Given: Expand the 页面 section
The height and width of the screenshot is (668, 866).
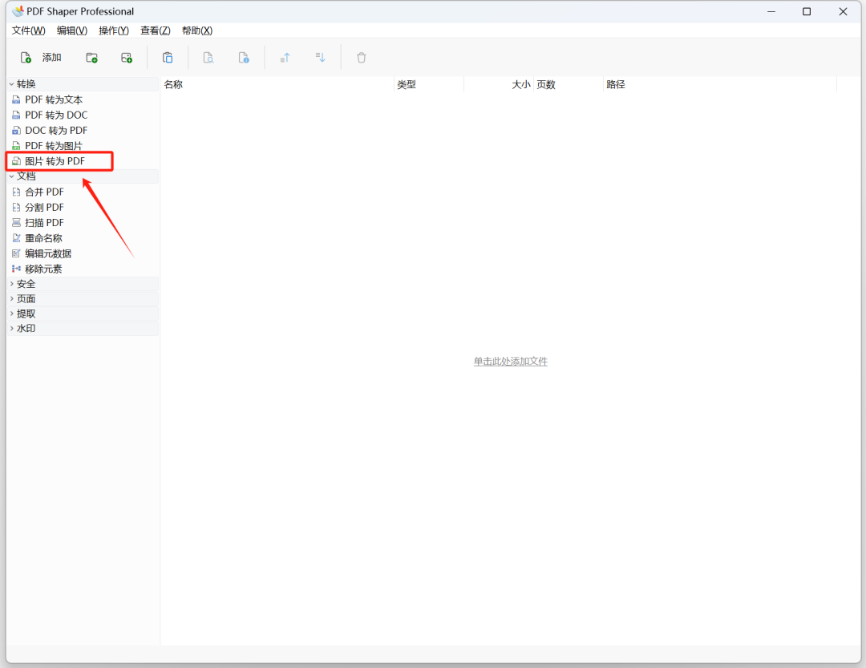Looking at the screenshot, I should pyautogui.click(x=11, y=299).
